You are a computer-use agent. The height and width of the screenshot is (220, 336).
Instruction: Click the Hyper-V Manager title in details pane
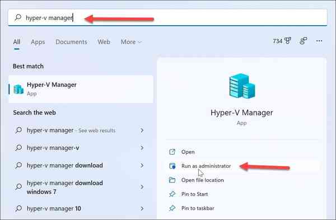(x=242, y=113)
